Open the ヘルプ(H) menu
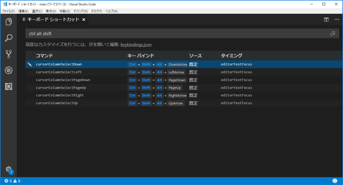Screen dimensions: 343x185 coord(112,11)
